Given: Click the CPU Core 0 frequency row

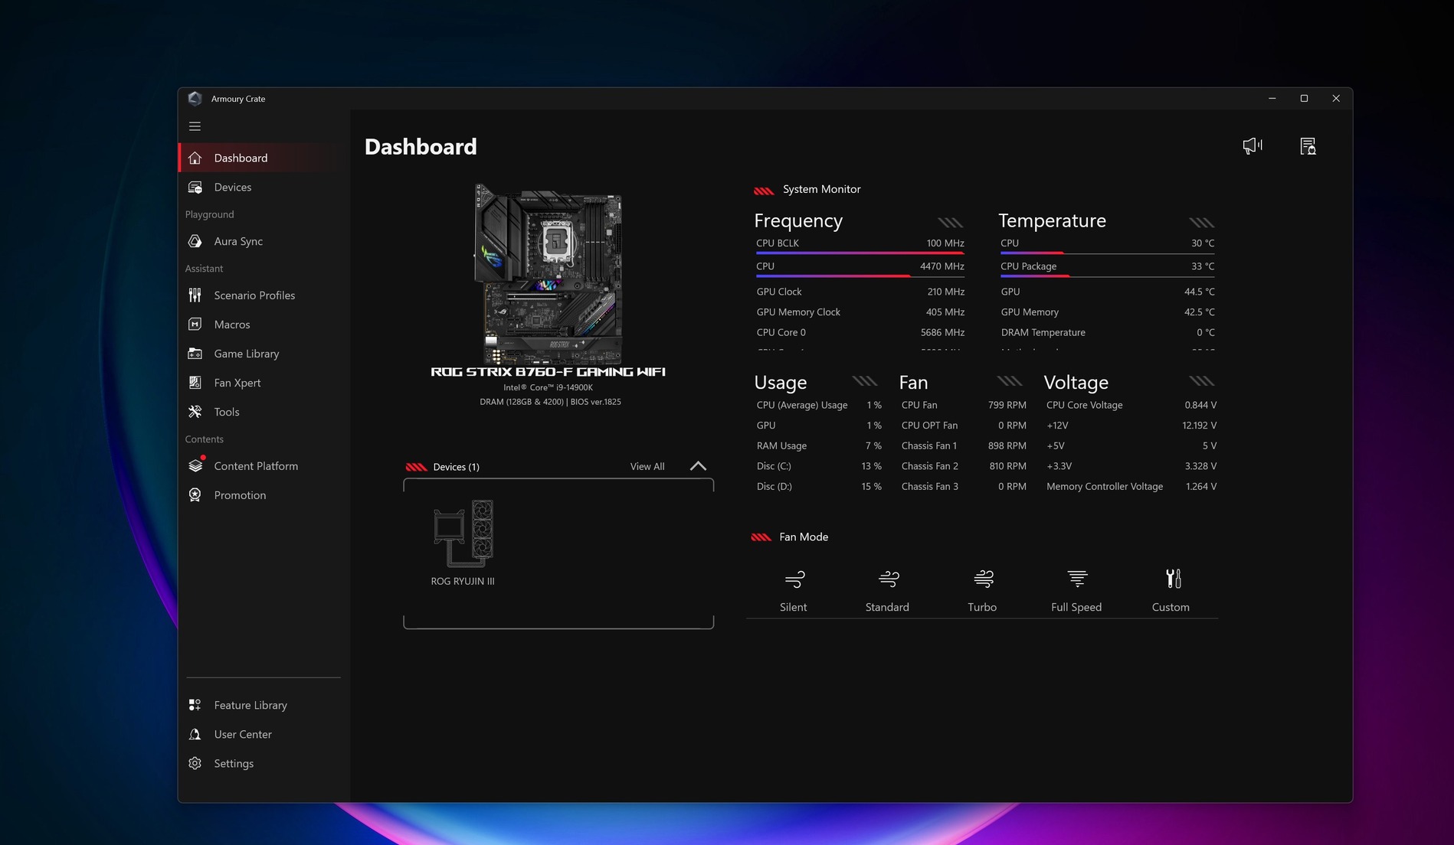Looking at the screenshot, I should click(x=860, y=332).
